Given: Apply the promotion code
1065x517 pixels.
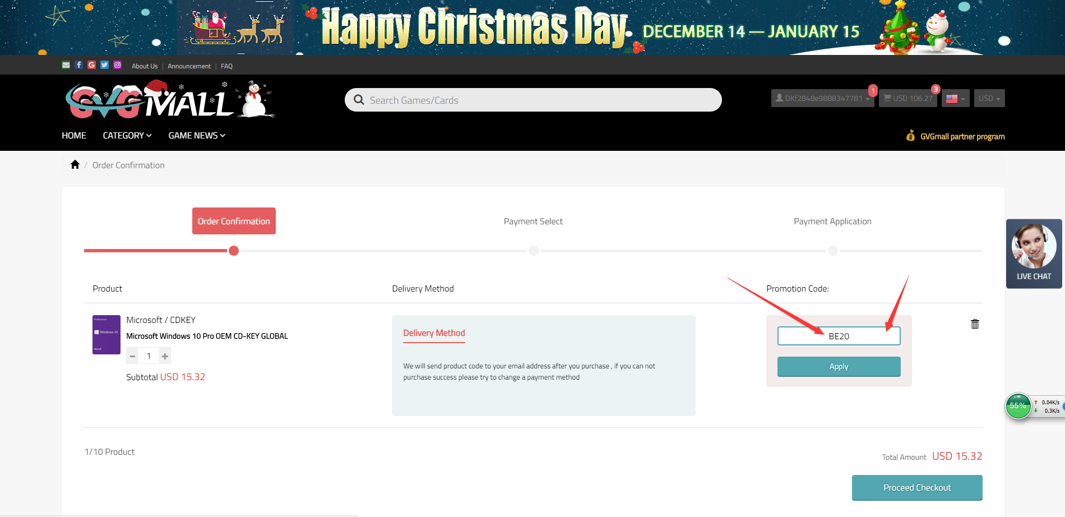Looking at the screenshot, I should tap(839, 367).
